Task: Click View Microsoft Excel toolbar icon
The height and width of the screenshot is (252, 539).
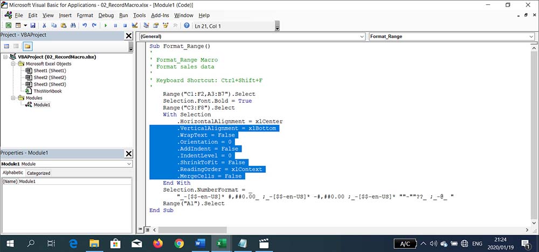Action: click(8, 25)
